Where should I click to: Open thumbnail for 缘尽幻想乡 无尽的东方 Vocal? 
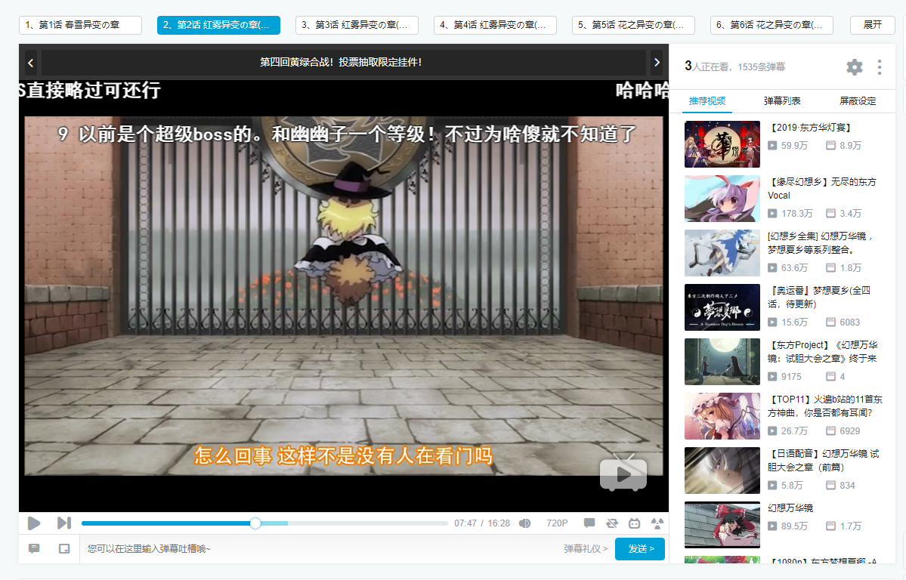[x=722, y=199]
